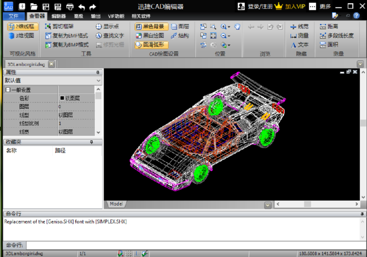Click the black 色彩 color swatch
The image size is (367, 257).
pos(62,98)
